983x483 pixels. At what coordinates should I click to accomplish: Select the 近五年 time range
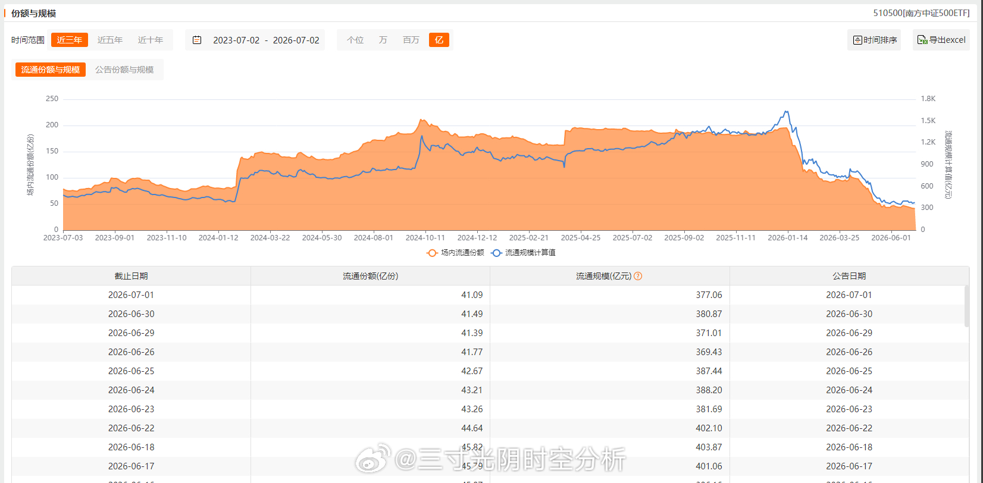tap(110, 40)
